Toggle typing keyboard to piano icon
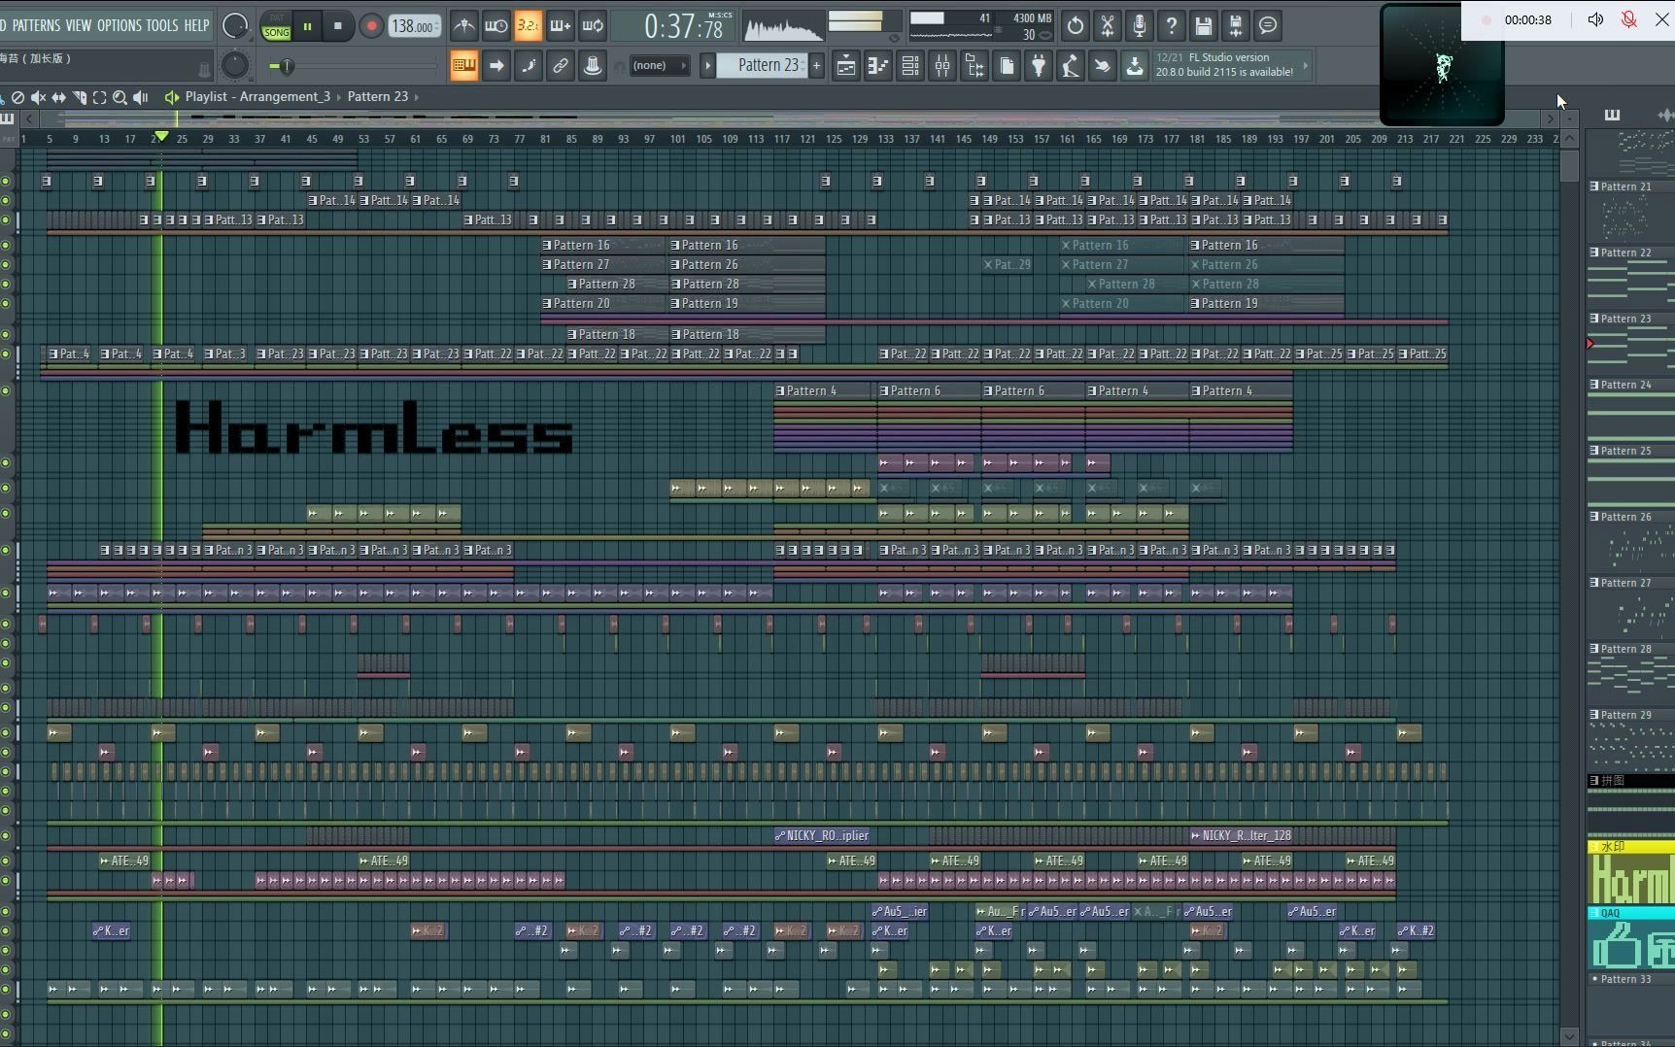The height and width of the screenshot is (1047, 1675). [x=464, y=66]
